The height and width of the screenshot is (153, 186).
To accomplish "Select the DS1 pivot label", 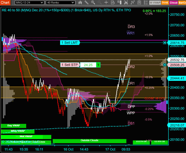I will click(131, 123).
